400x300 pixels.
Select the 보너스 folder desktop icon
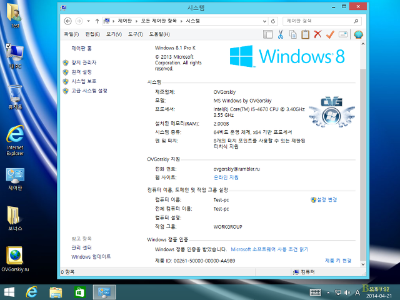pyautogui.click(x=15, y=218)
